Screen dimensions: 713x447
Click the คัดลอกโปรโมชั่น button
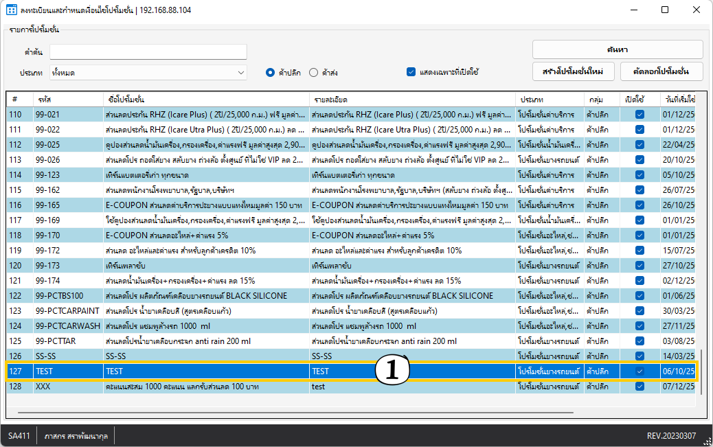(661, 71)
